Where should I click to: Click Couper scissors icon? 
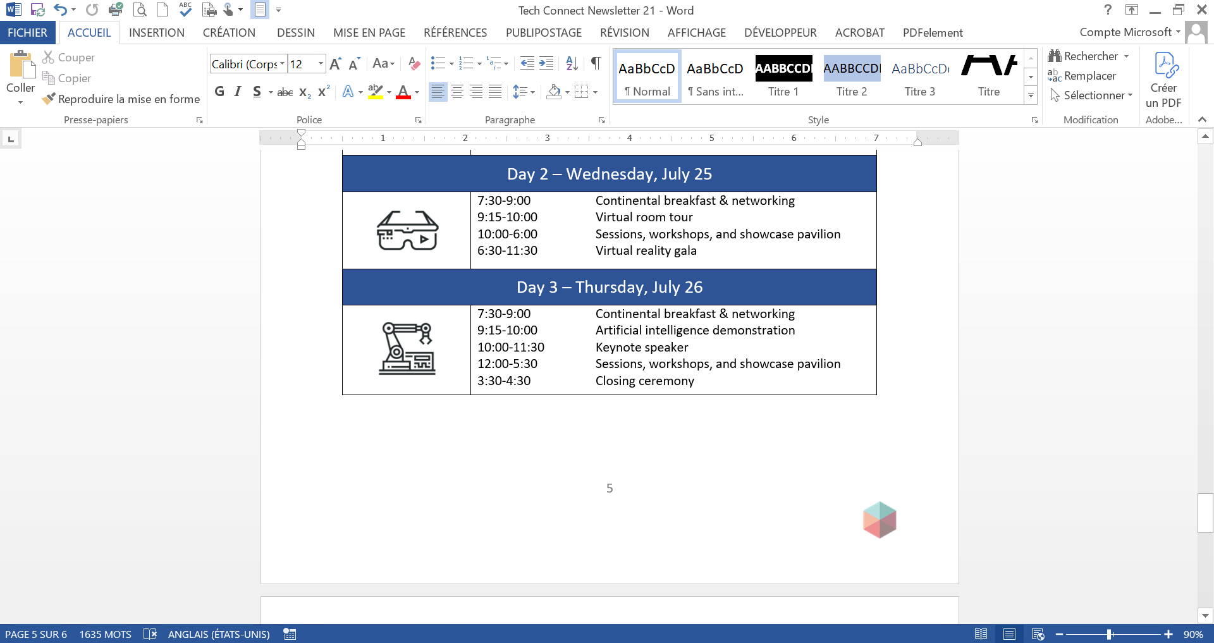[48, 57]
